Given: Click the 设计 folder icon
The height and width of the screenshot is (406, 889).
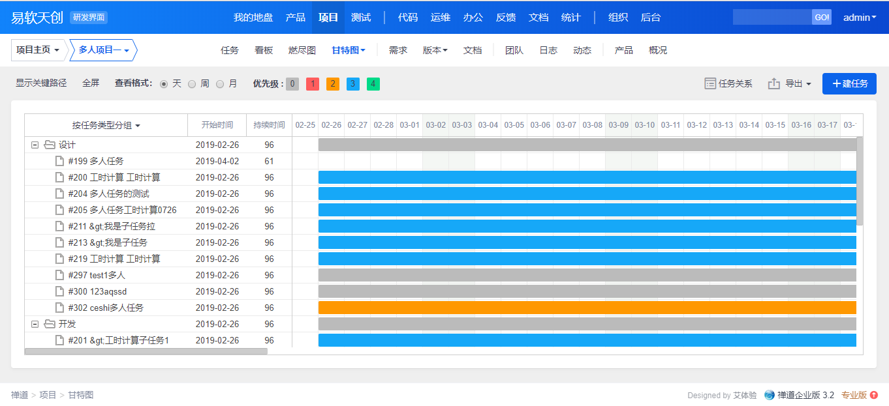Looking at the screenshot, I should (x=49, y=145).
